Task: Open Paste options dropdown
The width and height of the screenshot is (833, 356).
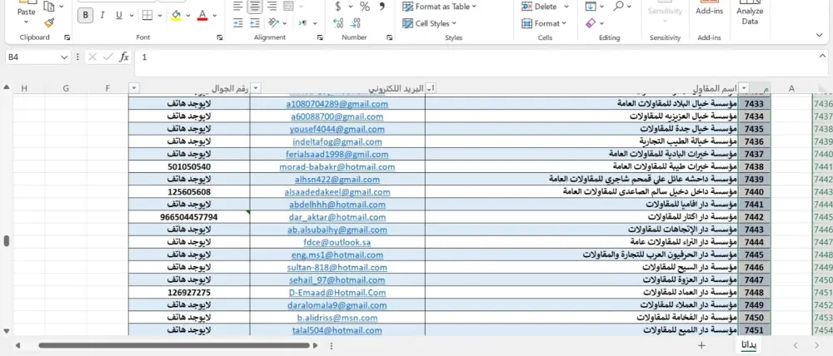Action: coord(26,22)
